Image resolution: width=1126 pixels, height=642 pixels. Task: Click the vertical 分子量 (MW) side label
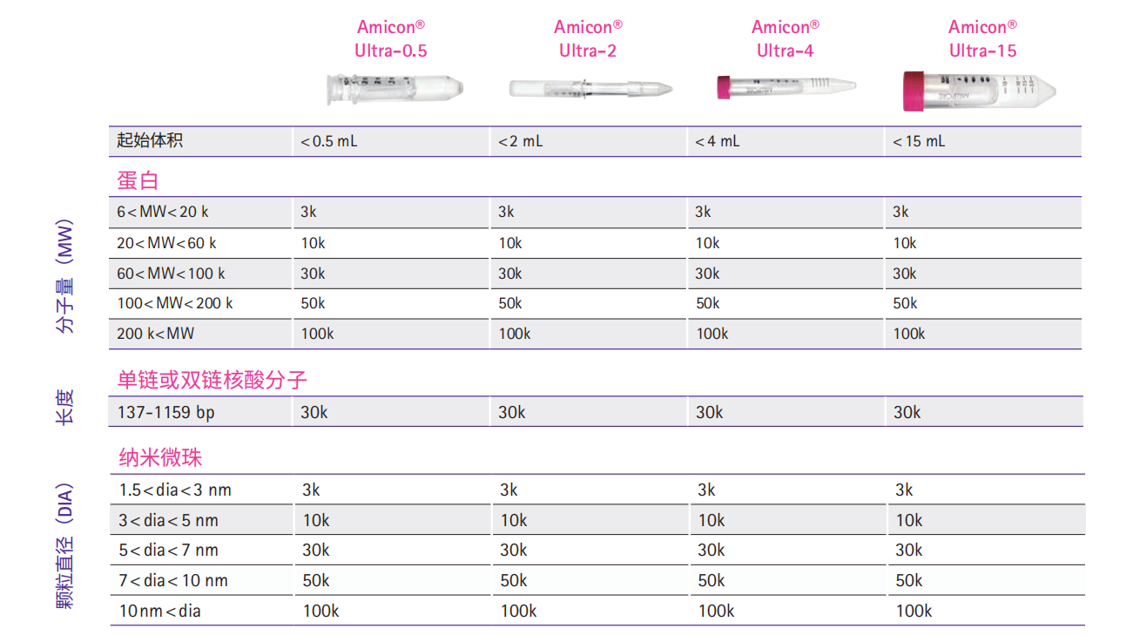(65, 277)
